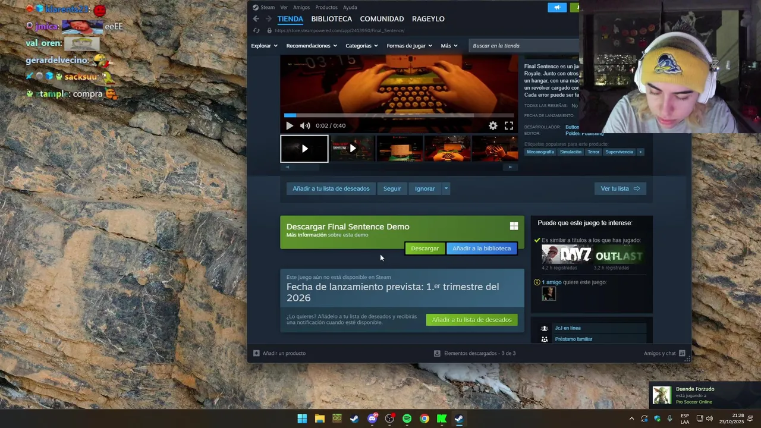Open the trailer settings gear
The width and height of the screenshot is (761, 428).
coord(493,125)
